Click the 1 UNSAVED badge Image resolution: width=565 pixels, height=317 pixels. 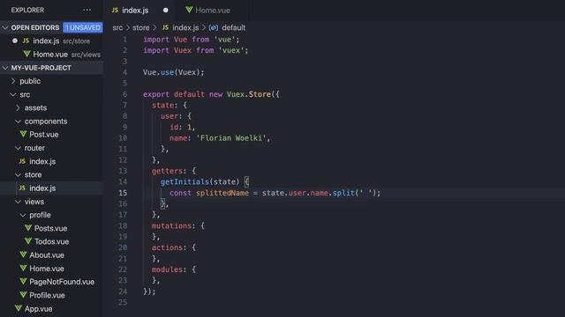pos(82,27)
